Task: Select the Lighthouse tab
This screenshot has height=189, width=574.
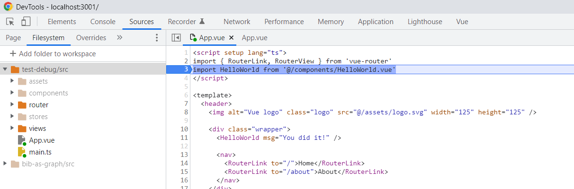Action: coord(425,22)
